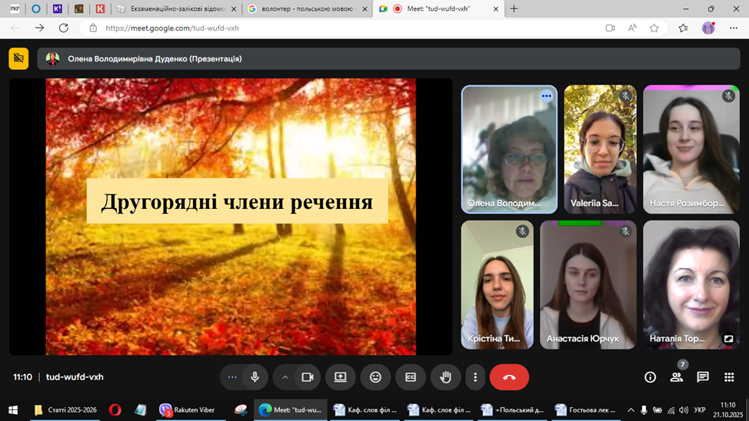Toggle closed captions
The image size is (749, 421).
(x=411, y=377)
